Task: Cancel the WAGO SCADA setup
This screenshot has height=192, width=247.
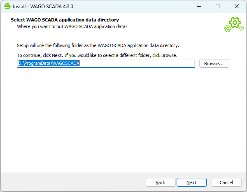Action: [226, 182]
